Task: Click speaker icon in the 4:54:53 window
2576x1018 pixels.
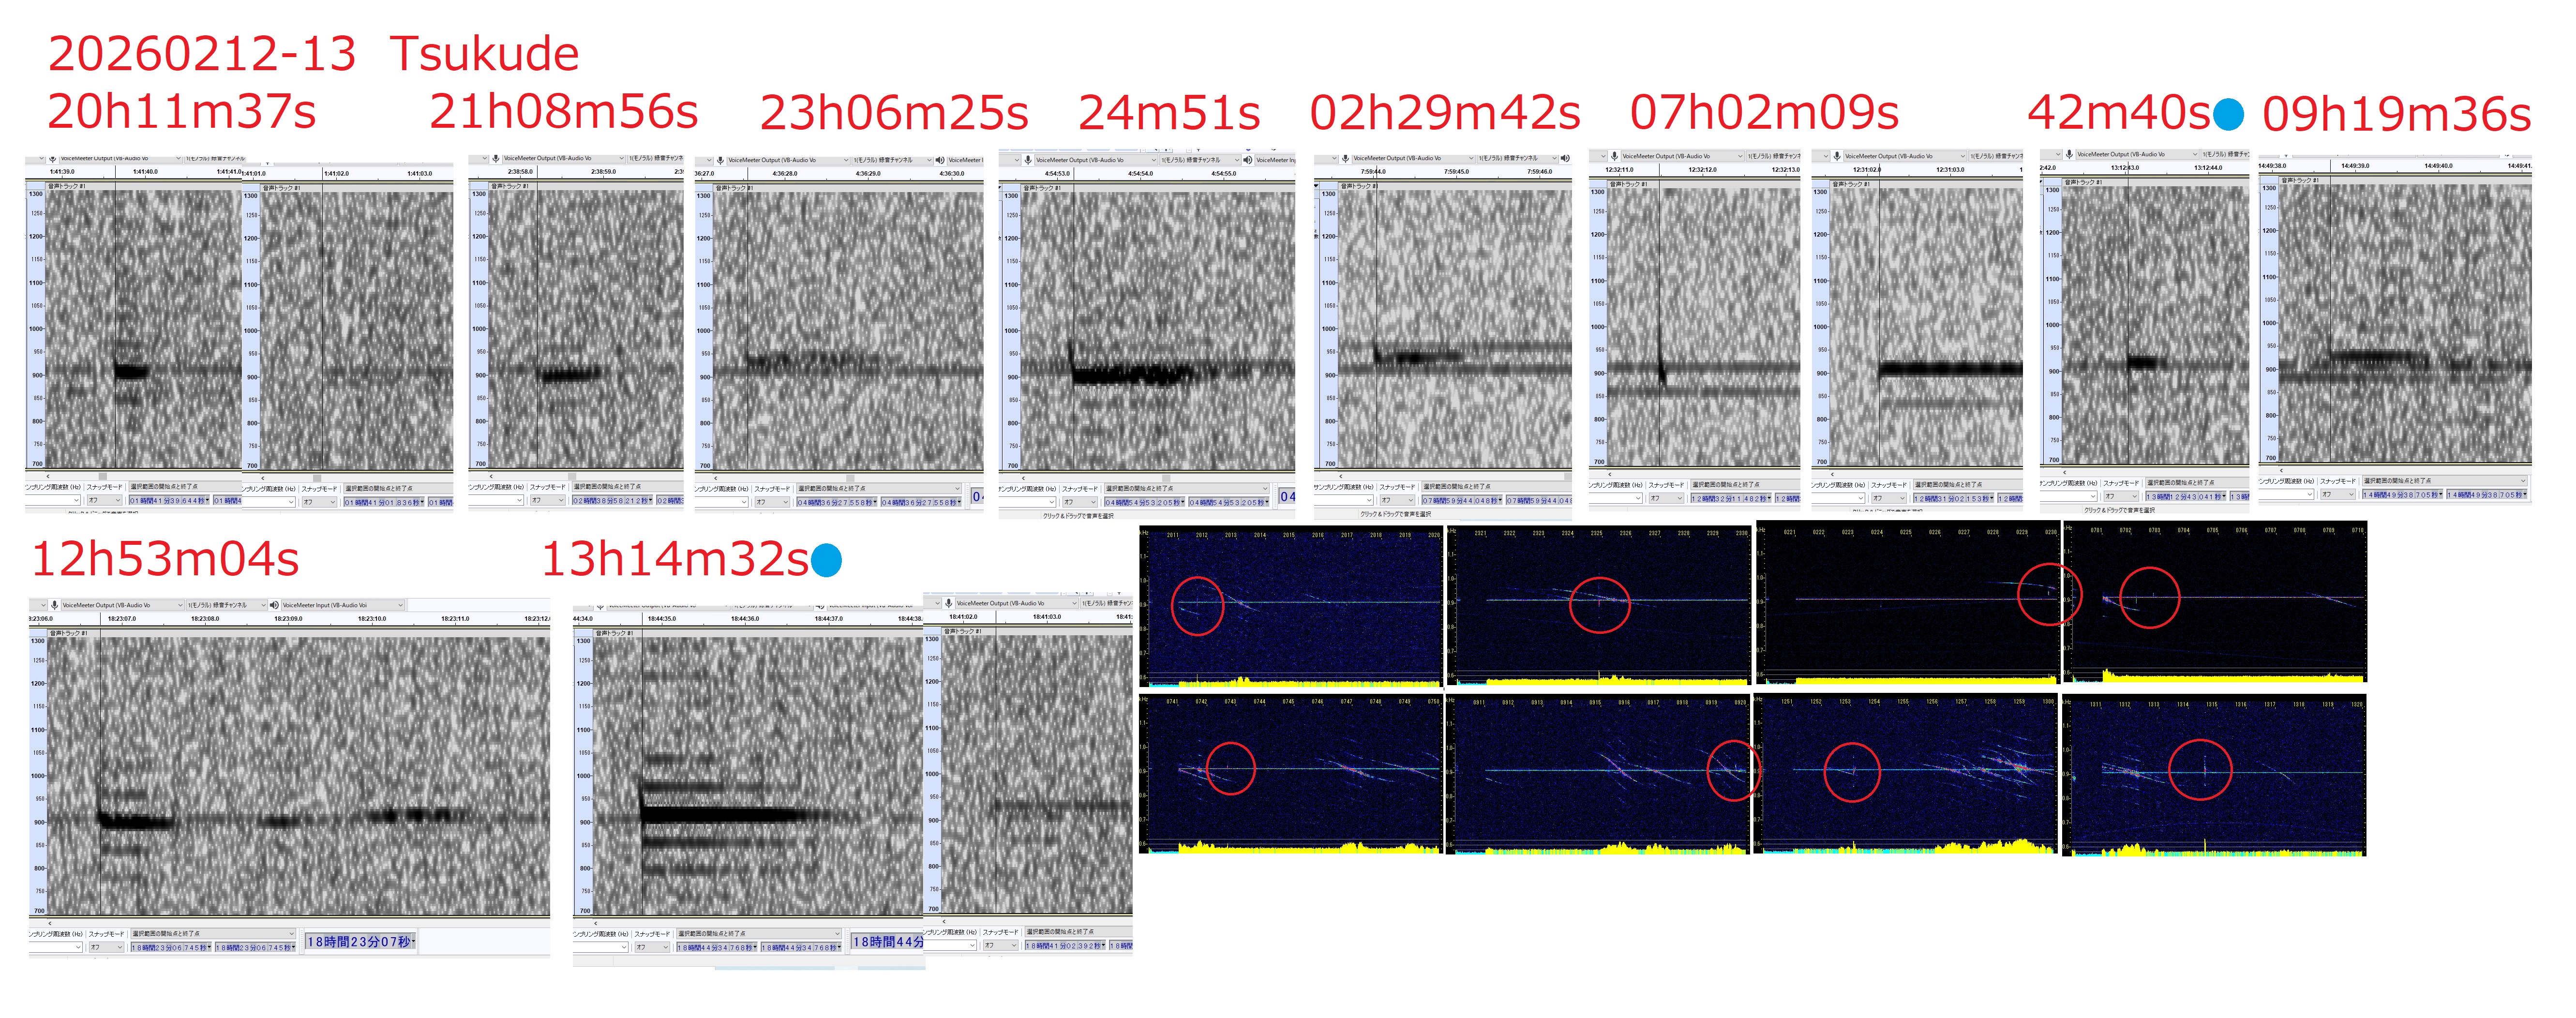Action: pos(1248,160)
